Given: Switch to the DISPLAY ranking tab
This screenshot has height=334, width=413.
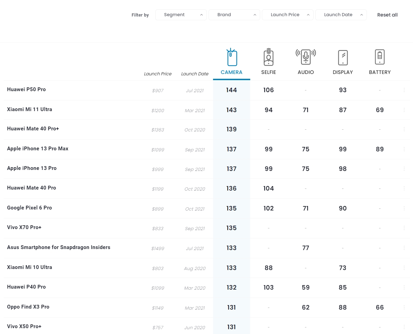Looking at the screenshot, I should tap(343, 72).
